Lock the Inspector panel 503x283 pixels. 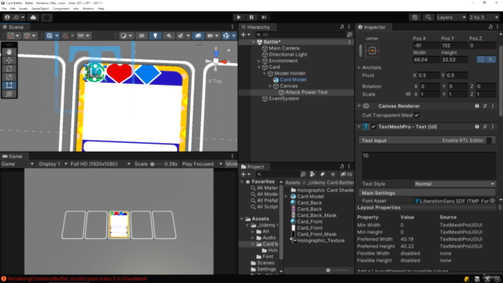(x=490, y=27)
